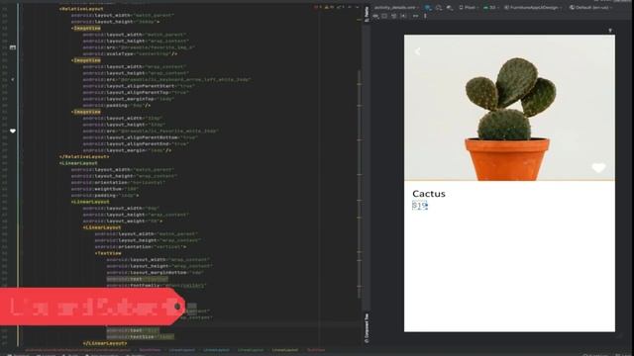The image size is (634, 356).
Task: Click the layout_alignParentBottom attribute line
Action: [x=141, y=137]
